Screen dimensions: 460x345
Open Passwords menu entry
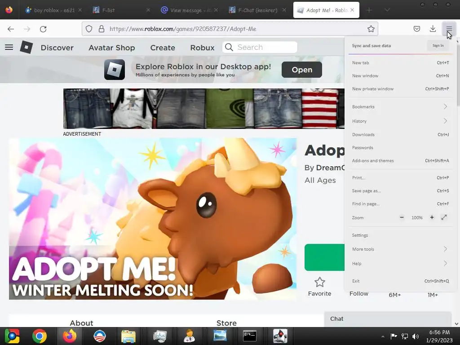pyautogui.click(x=400, y=147)
